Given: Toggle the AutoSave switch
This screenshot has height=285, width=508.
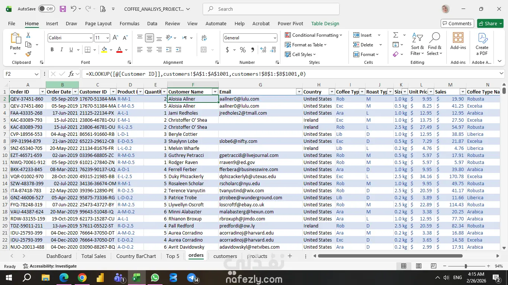Looking at the screenshot, I should click(x=46, y=9).
